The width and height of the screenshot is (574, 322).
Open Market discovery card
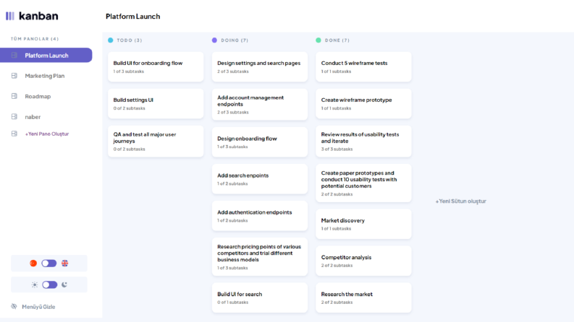point(363,224)
